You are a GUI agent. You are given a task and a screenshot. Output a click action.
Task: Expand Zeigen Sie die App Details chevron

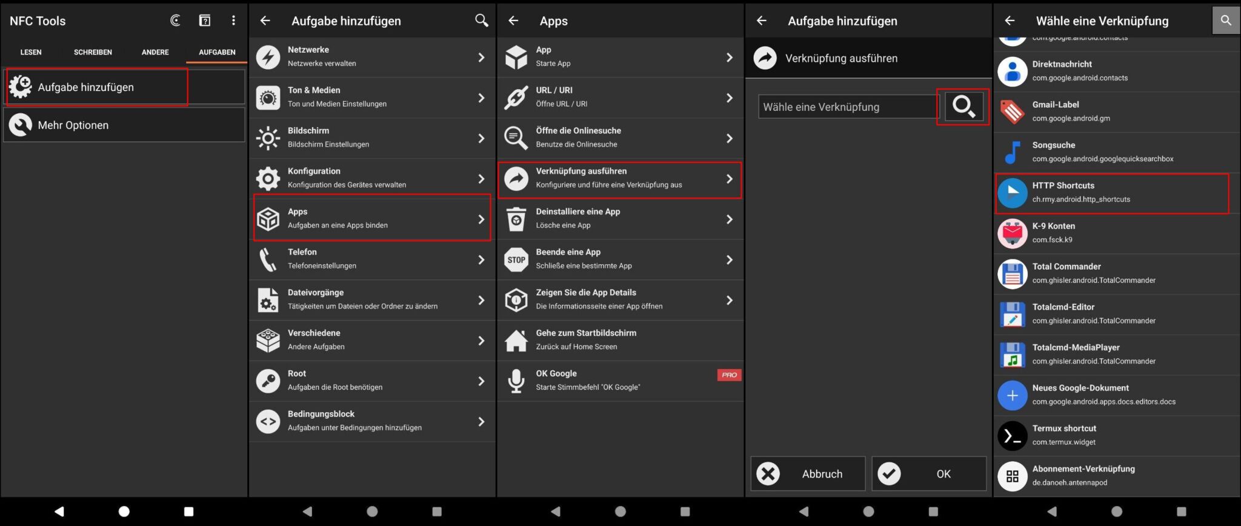pos(729,300)
